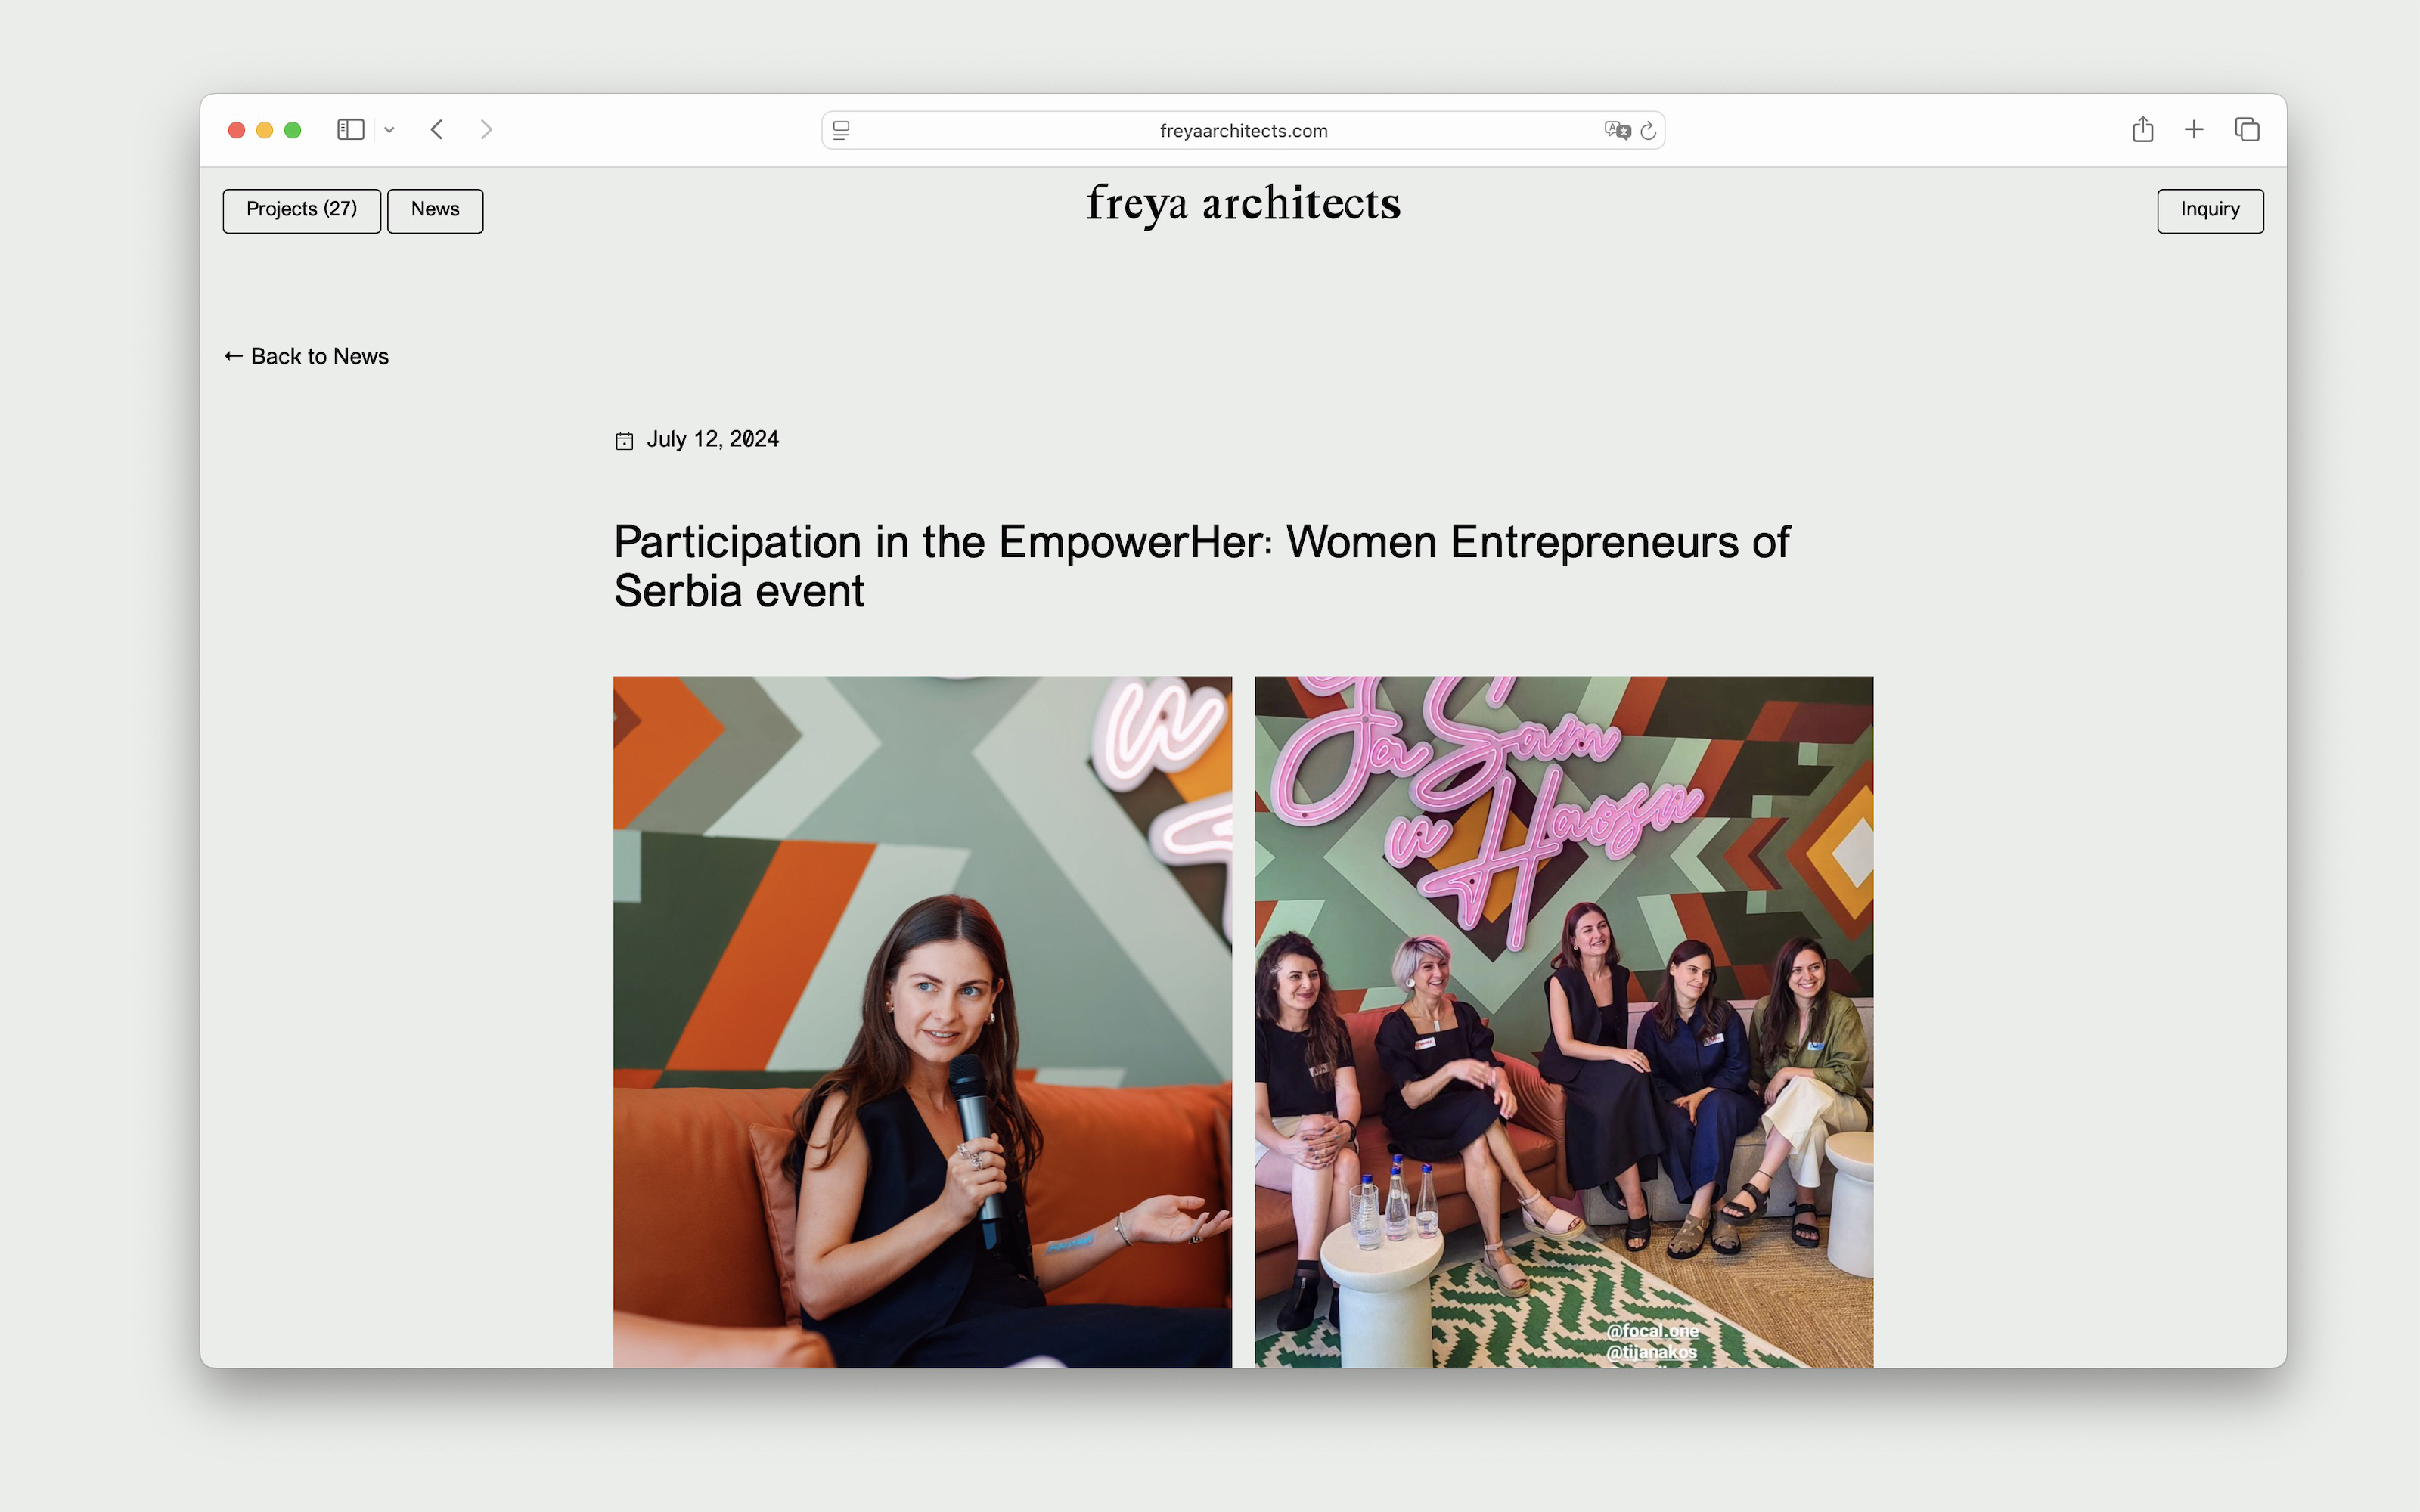Screen dimensions: 2420x1512
Task: Open the page settings reader icon
Action: tap(841, 131)
